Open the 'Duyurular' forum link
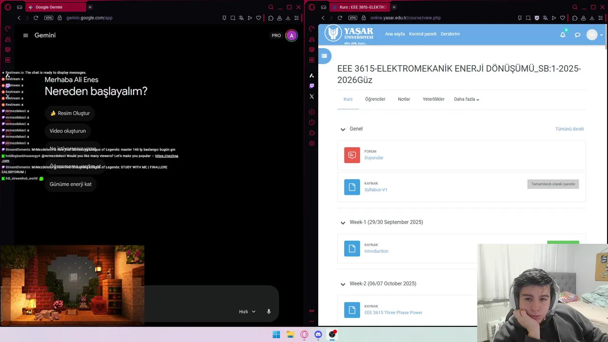 374,158
